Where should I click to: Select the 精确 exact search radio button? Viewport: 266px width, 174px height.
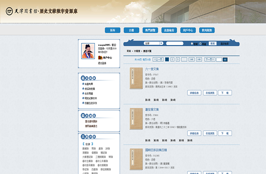(201, 43)
